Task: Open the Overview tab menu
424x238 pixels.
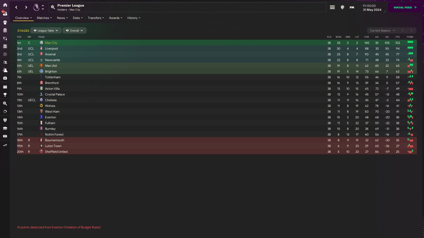Action: click(x=23, y=18)
